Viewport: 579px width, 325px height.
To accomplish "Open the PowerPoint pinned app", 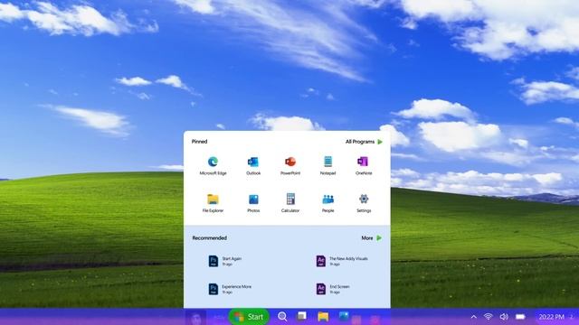I will point(290,165).
